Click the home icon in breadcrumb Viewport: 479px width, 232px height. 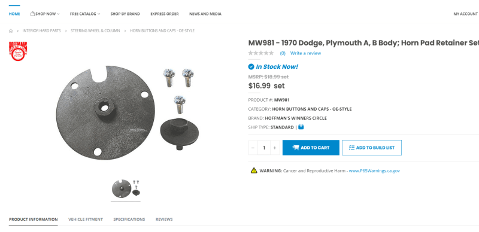click(11, 31)
